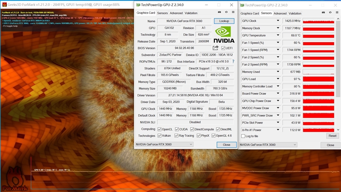Open PCIe Slot Power sensor dropdown
This screenshot has height=192, width=341.
(x=278, y=122)
